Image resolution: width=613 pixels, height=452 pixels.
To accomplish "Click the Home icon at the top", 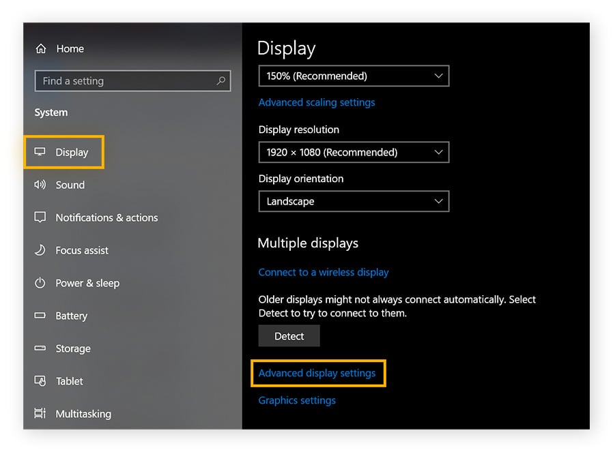I will 41,48.
